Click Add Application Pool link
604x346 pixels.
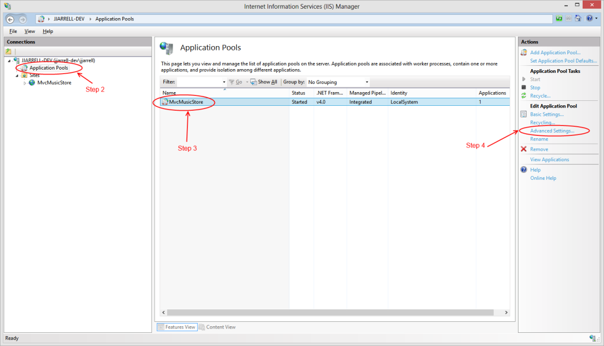[x=555, y=53]
